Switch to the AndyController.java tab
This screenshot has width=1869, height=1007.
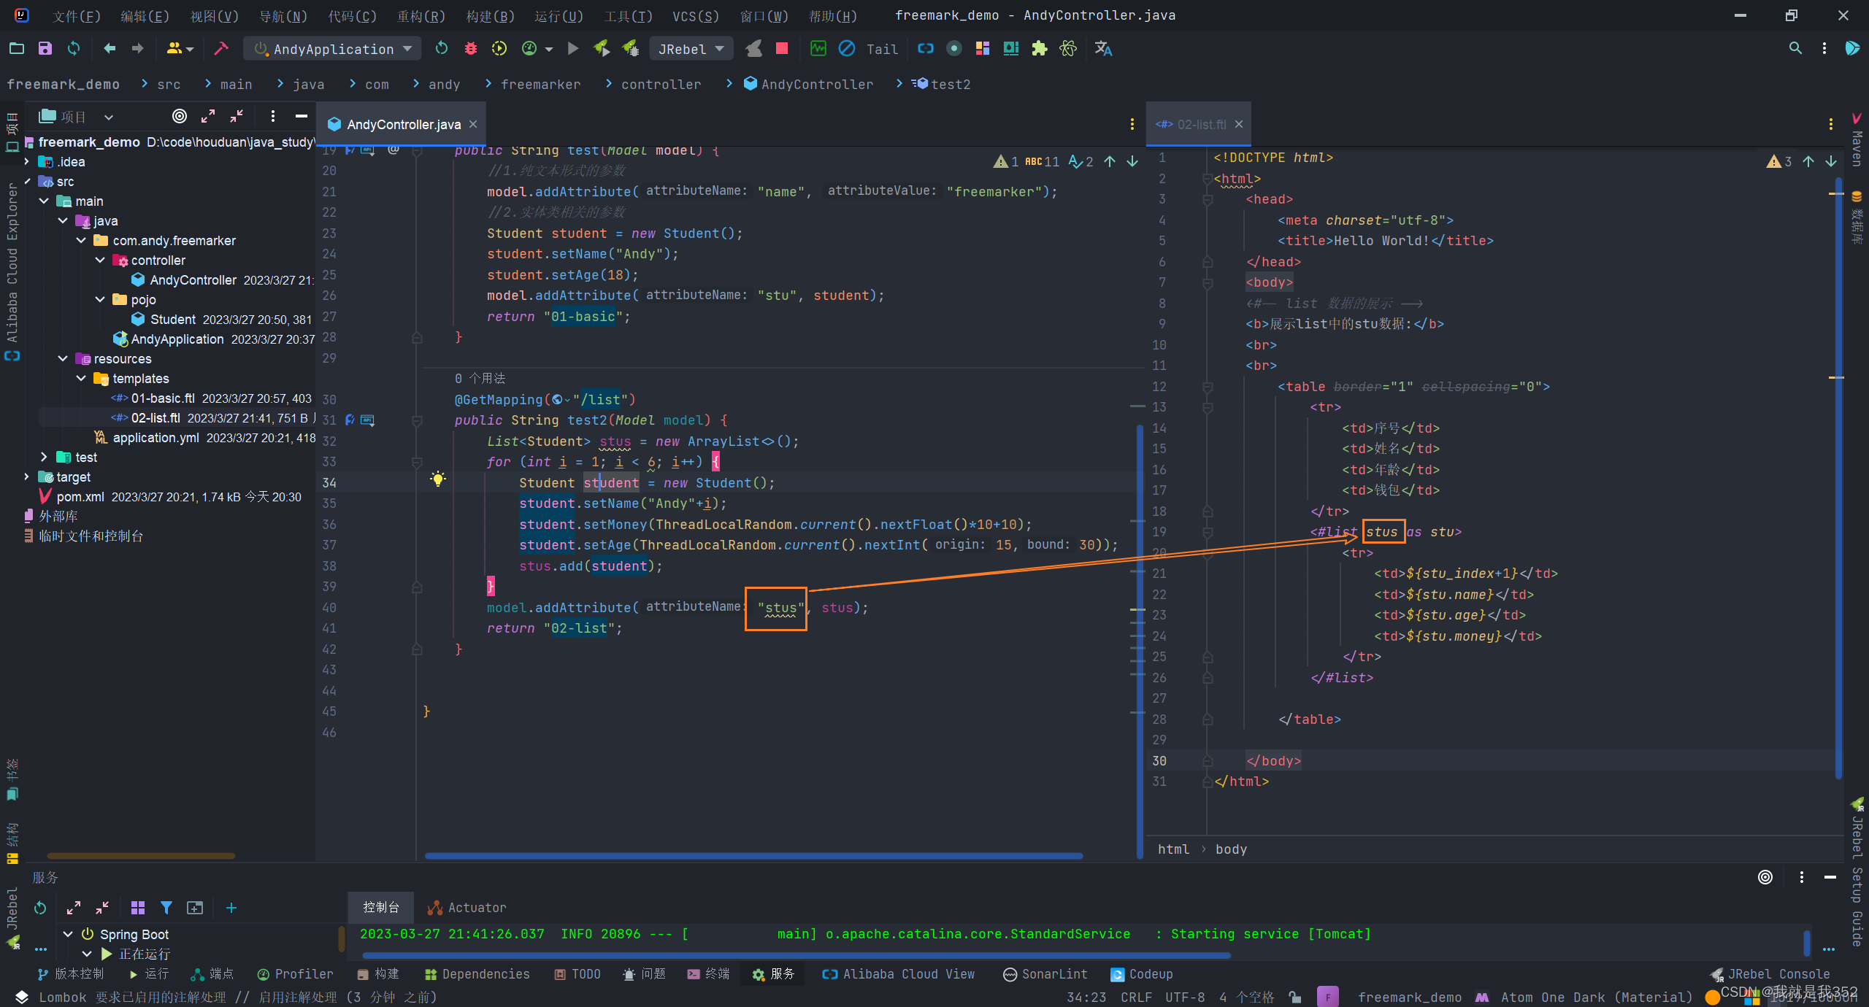click(x=403, y=125)
